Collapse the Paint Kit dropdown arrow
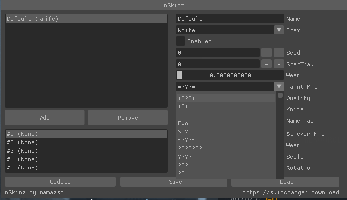 point(279,87)
